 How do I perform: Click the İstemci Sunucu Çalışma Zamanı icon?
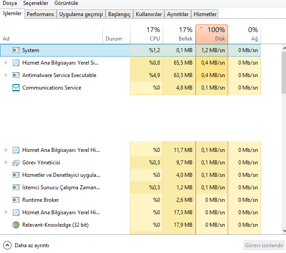(16, 188)
